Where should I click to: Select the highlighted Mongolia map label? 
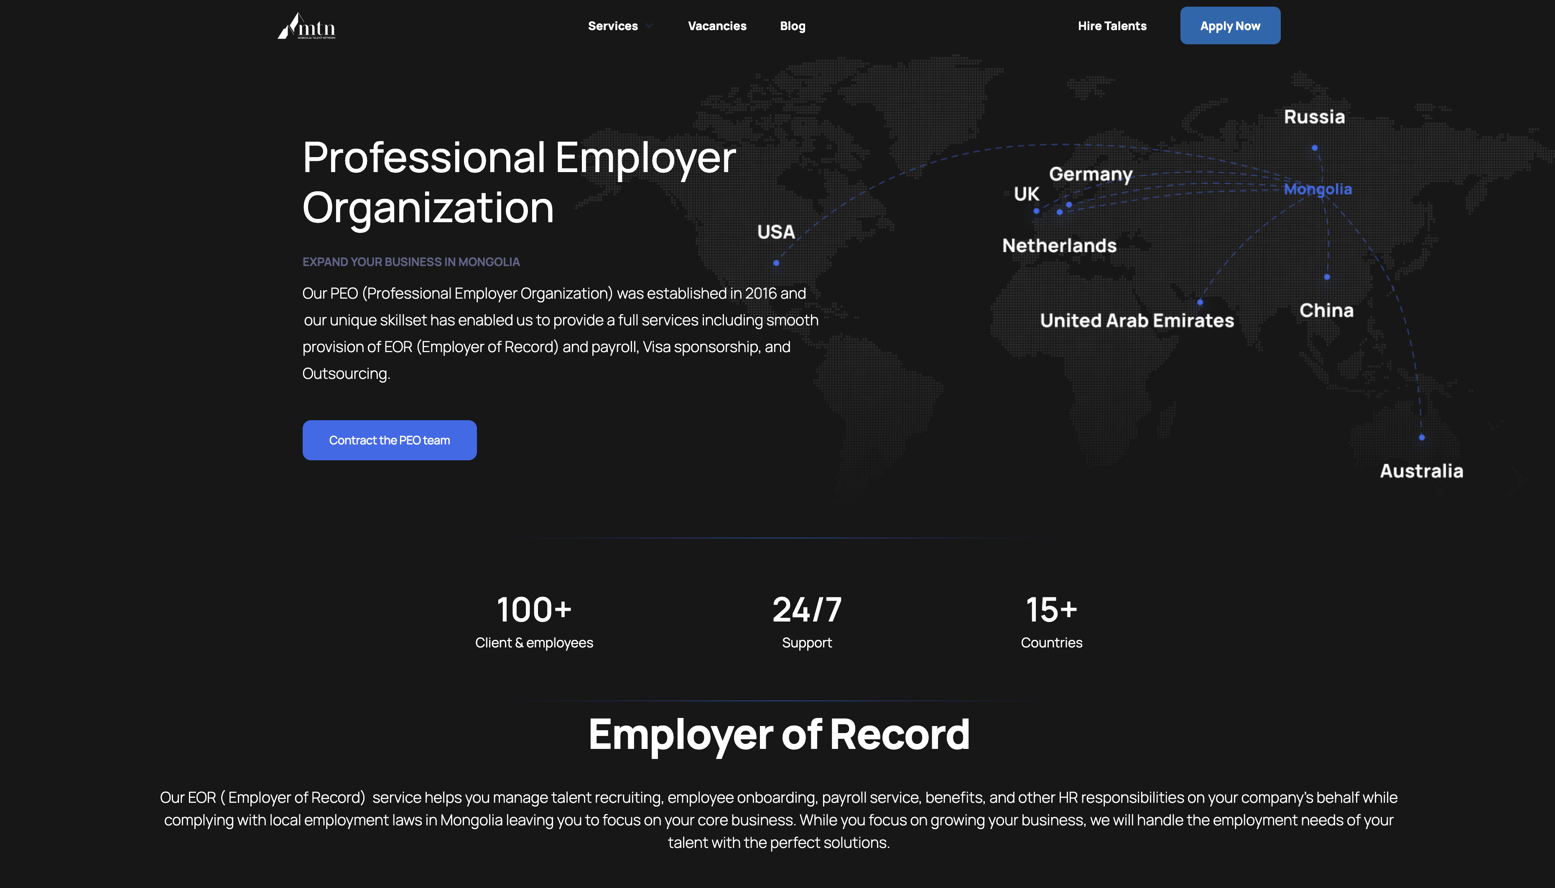pyautogui.click(x=1318, y=189)
